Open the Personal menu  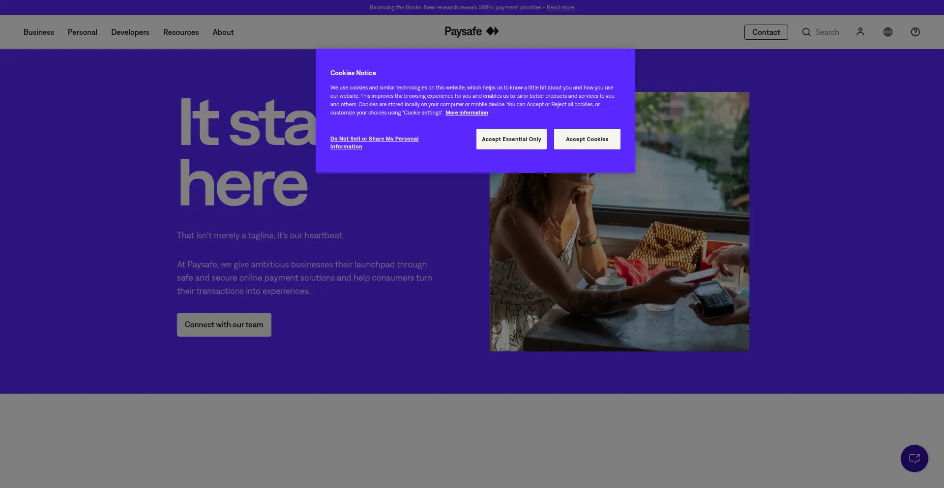click(x=83, y=32)
